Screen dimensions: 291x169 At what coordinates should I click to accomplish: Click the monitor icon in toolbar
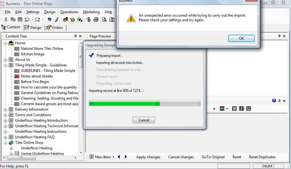click(x=50, y=20)
